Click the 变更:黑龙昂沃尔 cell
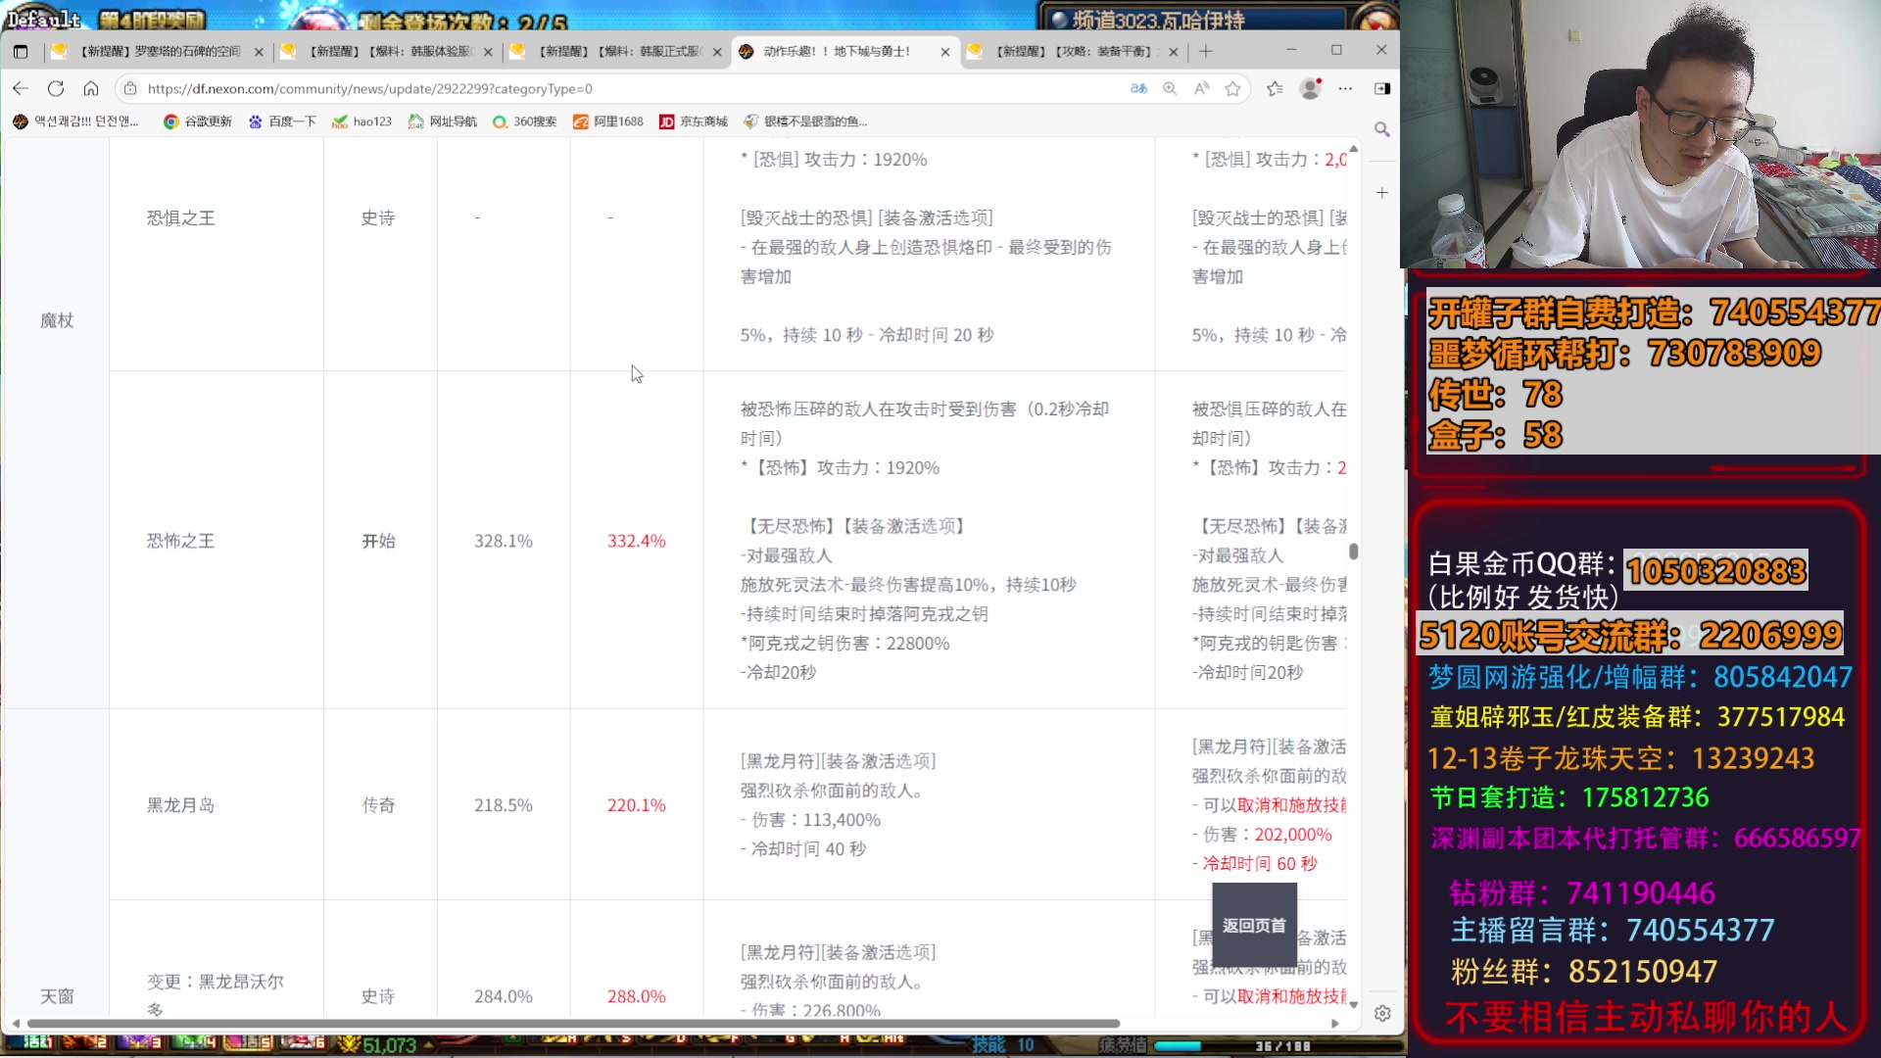This screenshot has width=1881, height=1058. 216,993
